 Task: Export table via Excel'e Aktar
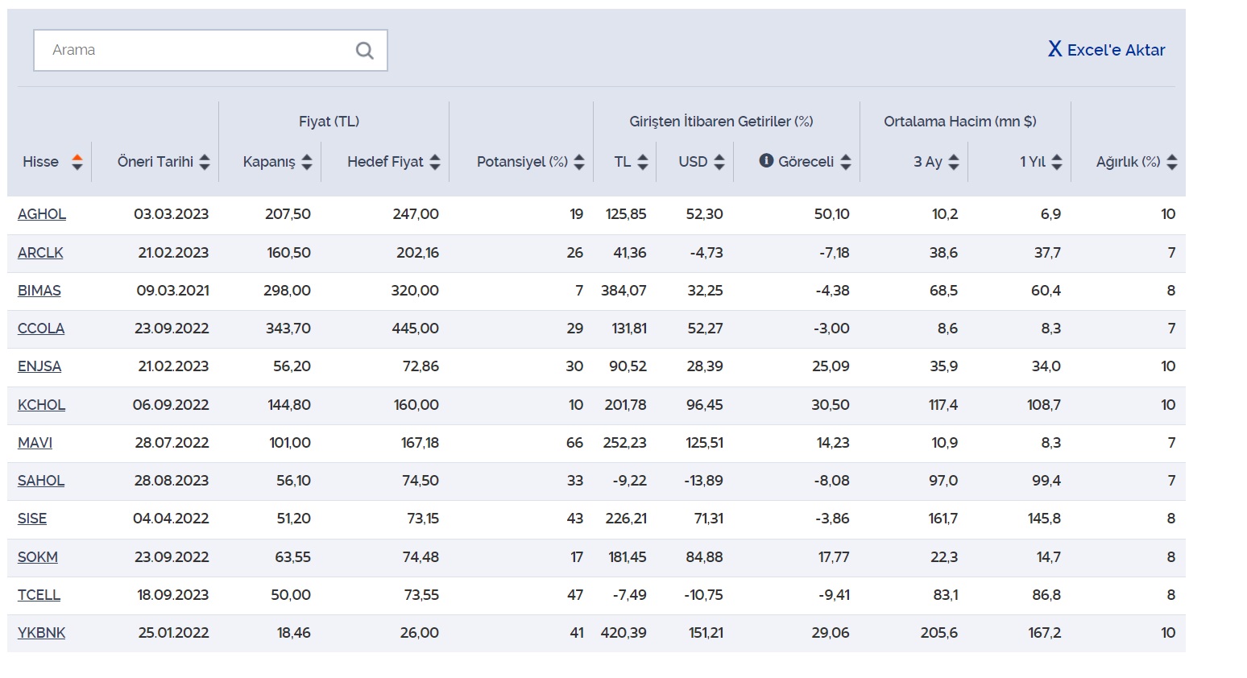(x=1116, y=50)
